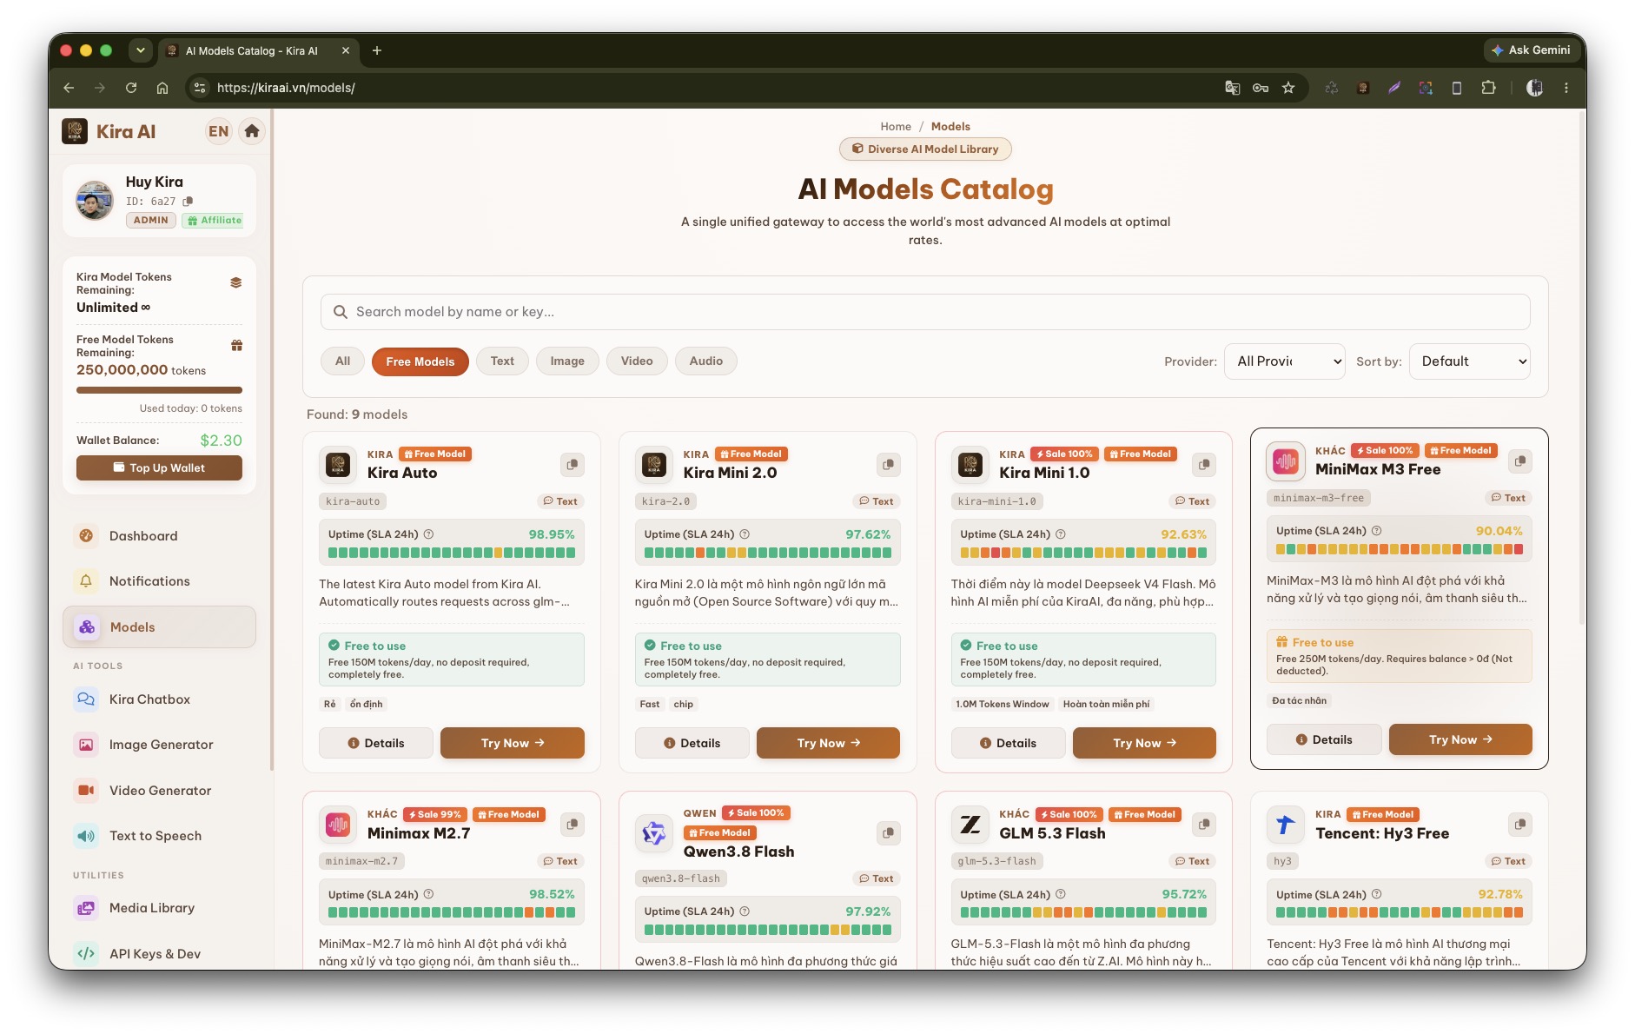Click the Diverse AI Model Library badge
Viewport: 1635px width, 1034px height.
(925, 149)
